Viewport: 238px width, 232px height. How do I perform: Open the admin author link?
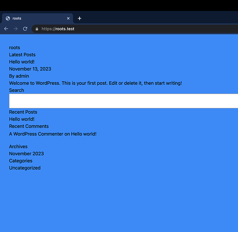pyautogui.click(x=22, y=76)
